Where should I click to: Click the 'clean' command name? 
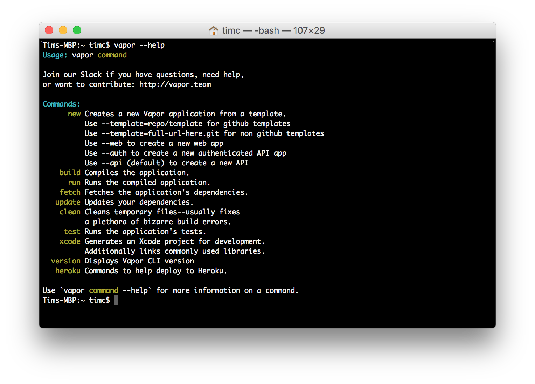tap(70, 212)
